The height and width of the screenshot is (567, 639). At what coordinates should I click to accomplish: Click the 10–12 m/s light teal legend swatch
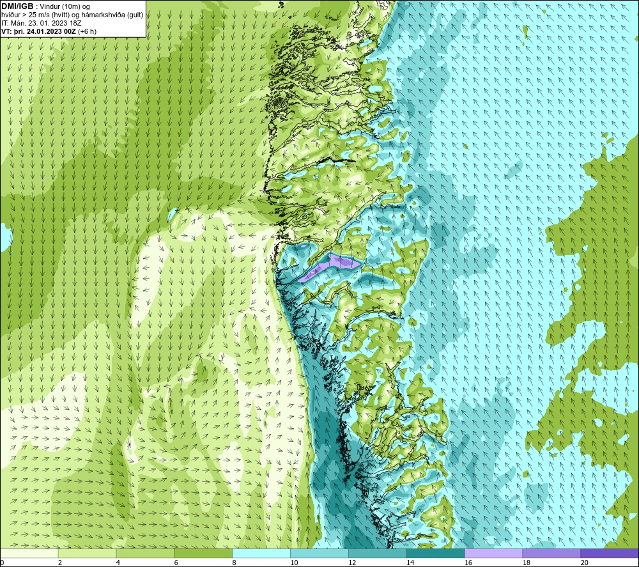click(x=319, y=553)
